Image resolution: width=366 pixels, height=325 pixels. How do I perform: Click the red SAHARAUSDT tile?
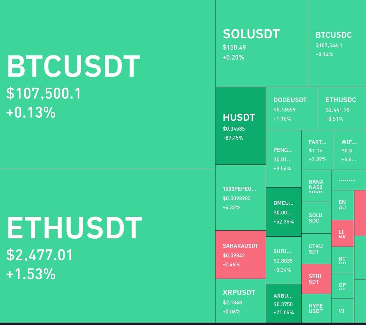[x=240, y=255]
